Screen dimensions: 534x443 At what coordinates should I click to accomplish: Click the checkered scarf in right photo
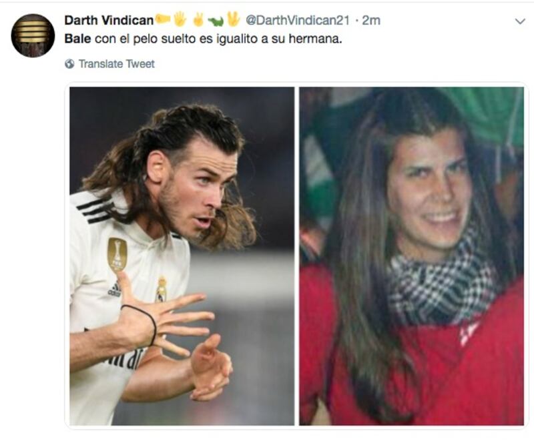tap(441, 284)
